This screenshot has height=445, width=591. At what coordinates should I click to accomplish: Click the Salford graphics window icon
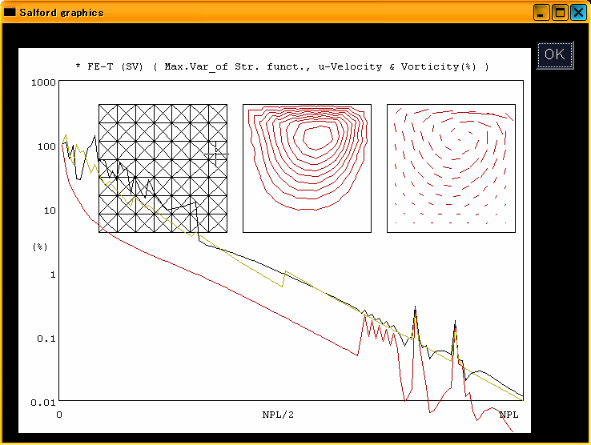click(x=10, y=12)
